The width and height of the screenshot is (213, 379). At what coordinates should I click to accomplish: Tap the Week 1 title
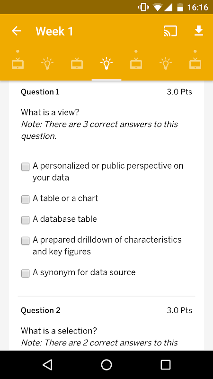(54, 31)
